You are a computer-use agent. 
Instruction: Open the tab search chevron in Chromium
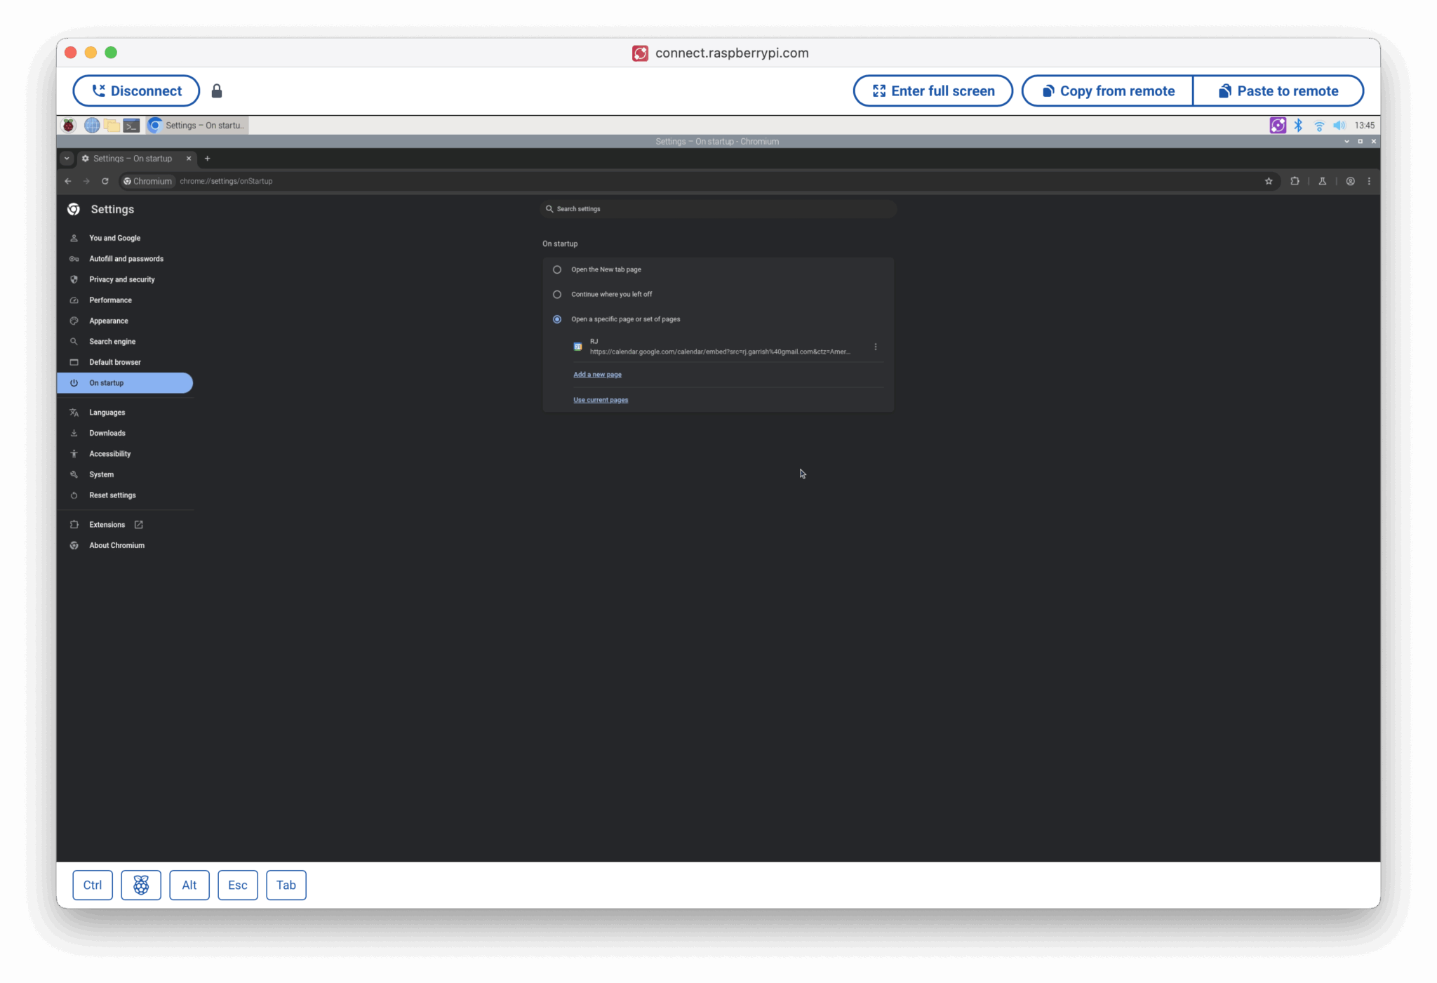(x=67, y=159)
